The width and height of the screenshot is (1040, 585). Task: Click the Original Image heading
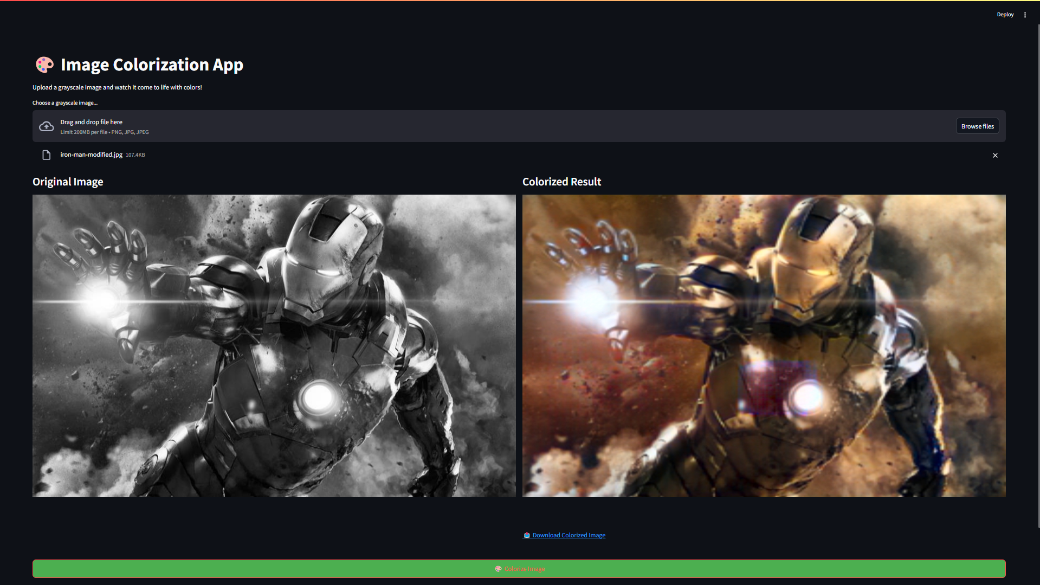(68, 182)
